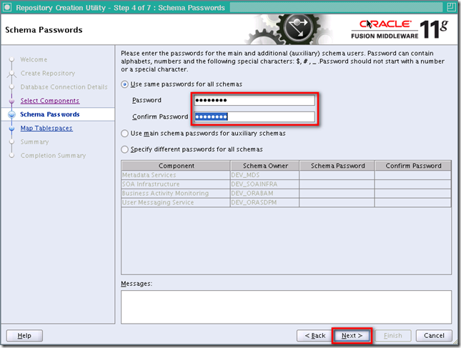This screenshot has width=461, height=348.
Task: Click the Finish button
Action: (x=393, y=335)
